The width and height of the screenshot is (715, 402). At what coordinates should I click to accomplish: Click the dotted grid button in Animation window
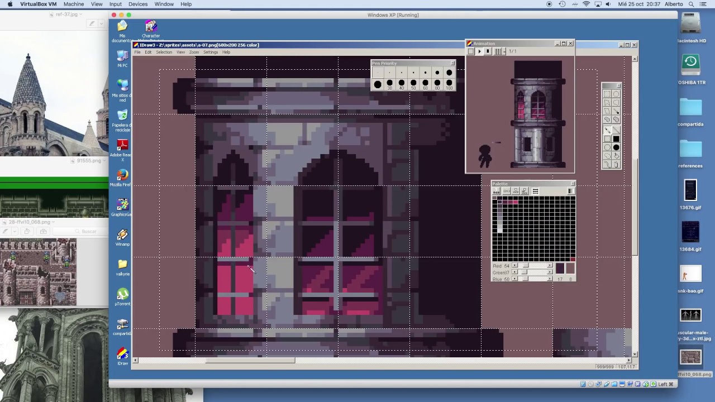pos(498,51)
